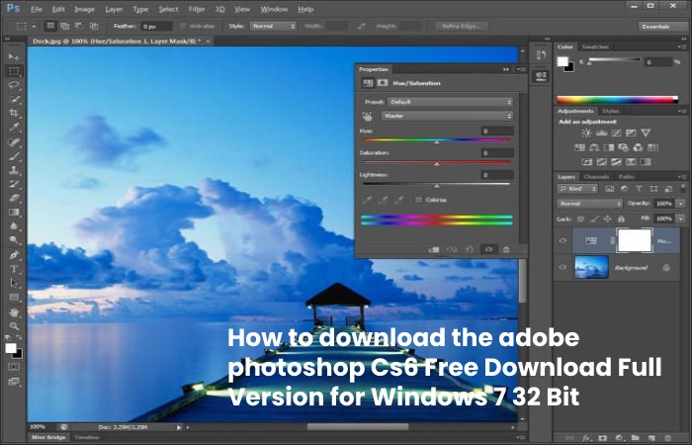Open the Mini Bridge panel tab
The image size is (692, 445).
pos(49,437)
